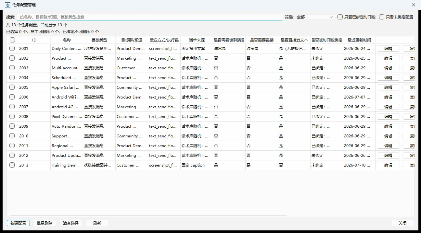Check the row 2007 checkbox
421x233 pixels.
[x=12, y=107]
